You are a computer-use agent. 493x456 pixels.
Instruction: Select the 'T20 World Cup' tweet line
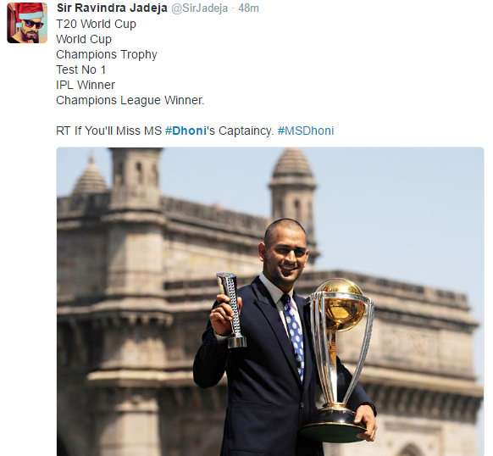point(96,24)
